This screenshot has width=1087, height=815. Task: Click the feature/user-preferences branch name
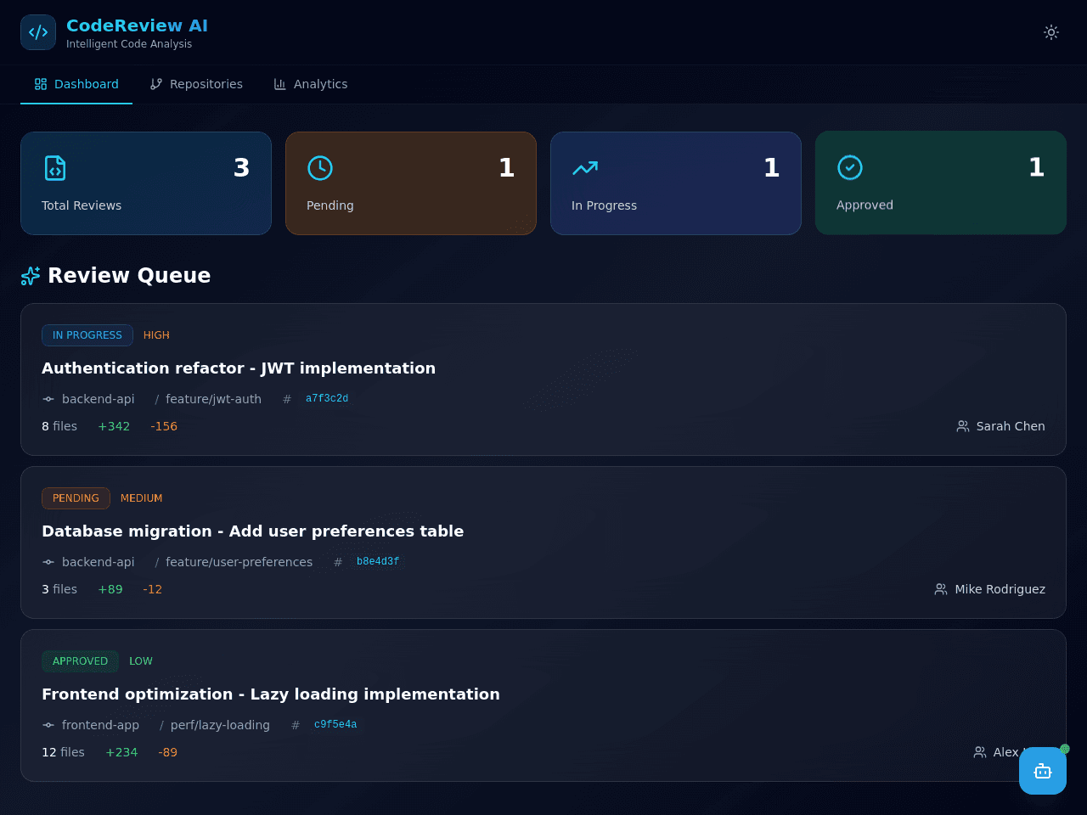pyautogui.click(x=239, y=562)
